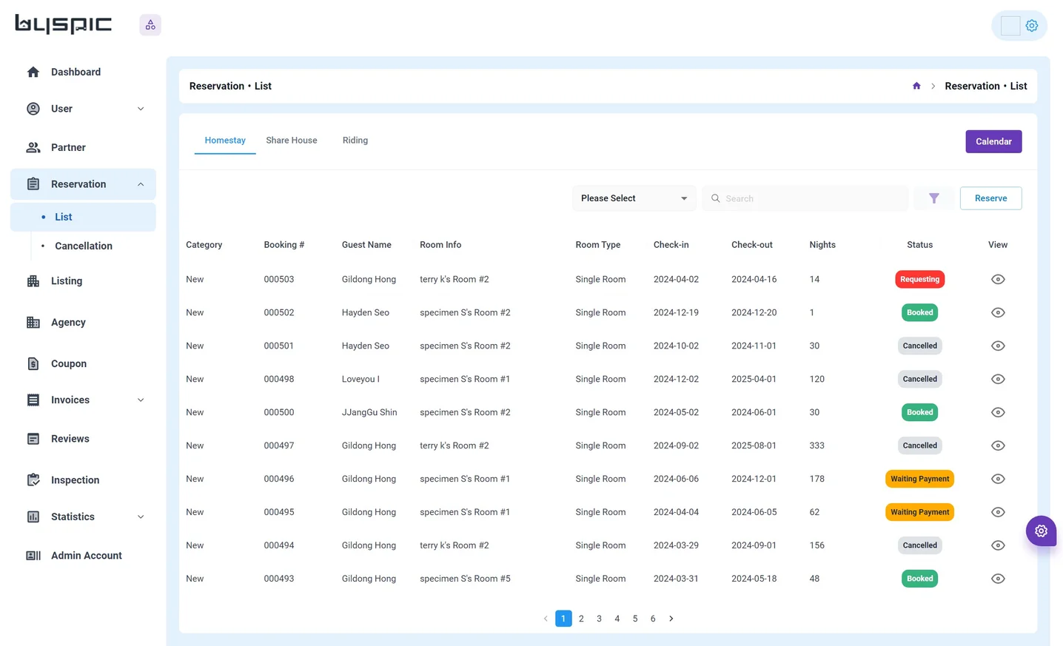Viewport: 1063px width, 646px height.
Task: Click the Reservation clipboard icon
Action: [33, 184]
